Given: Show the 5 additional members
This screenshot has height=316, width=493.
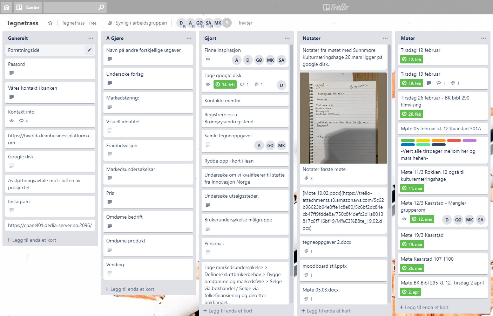Looking at the screenshot, I should [x=227, y=23].
